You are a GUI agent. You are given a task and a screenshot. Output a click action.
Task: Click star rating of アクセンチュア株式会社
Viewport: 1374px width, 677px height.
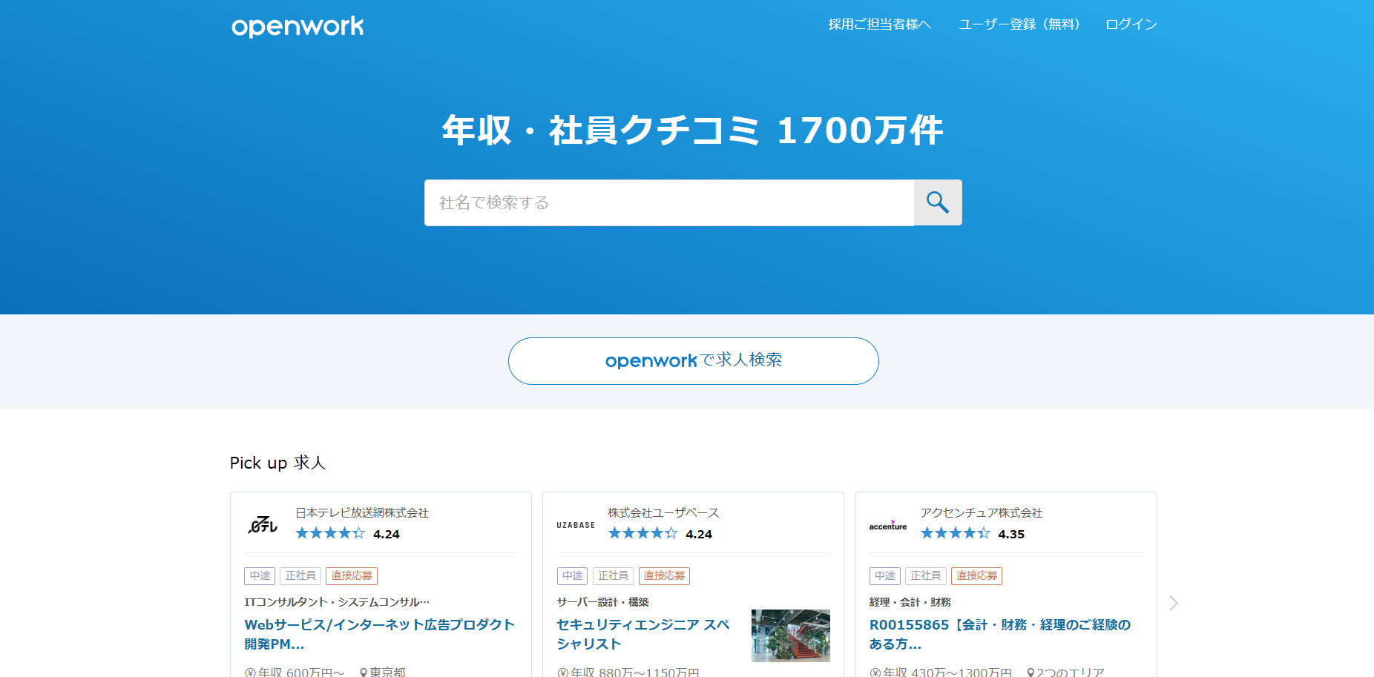click(x=955, y=533)
